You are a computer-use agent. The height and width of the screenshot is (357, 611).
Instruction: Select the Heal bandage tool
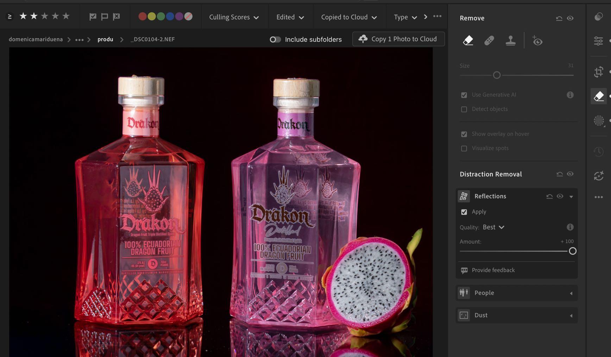[489, 41]
